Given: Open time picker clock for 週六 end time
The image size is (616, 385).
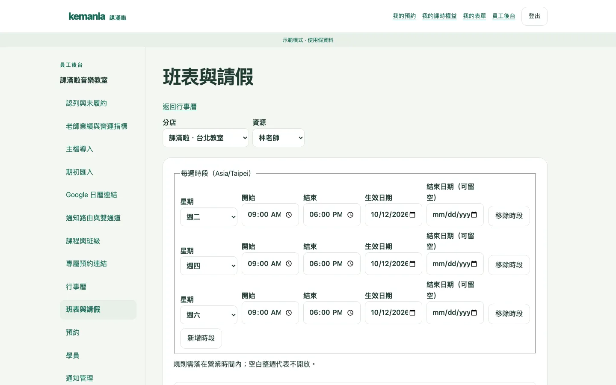Looking at the screenshot, I should pos(350,313).
